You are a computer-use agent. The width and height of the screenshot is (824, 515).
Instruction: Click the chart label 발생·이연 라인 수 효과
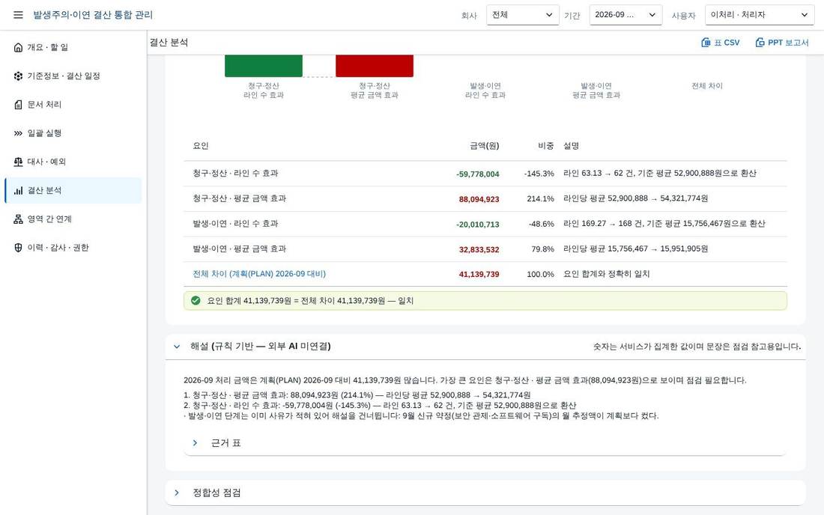pyautogui.click(x=485, y=91)
